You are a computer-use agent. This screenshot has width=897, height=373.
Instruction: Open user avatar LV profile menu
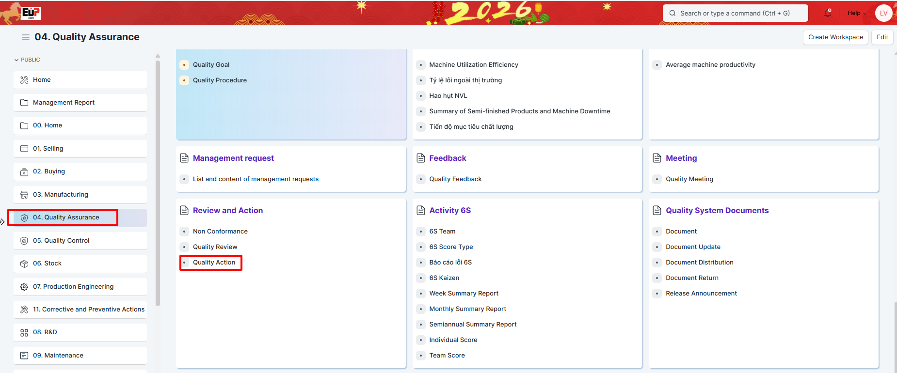(883, 13)
